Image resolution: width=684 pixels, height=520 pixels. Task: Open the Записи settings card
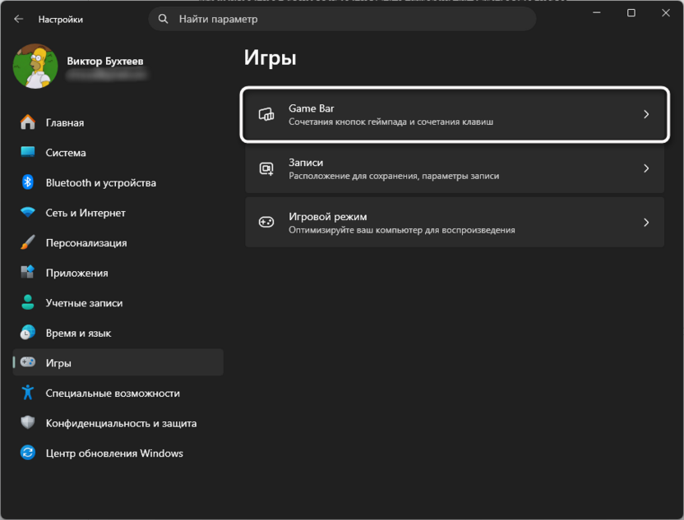coord(455,168)
